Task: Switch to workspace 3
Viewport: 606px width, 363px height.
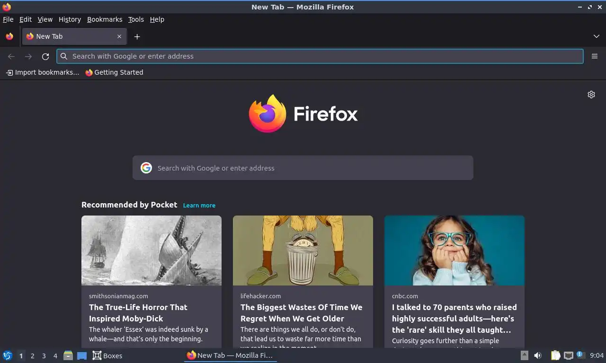Action: coord(44,355)
